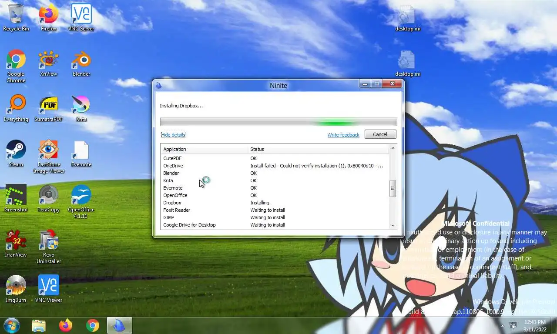Open the Greenshot desktop shortcut
The image size is (557, 334).
click(x=16, y=199)
